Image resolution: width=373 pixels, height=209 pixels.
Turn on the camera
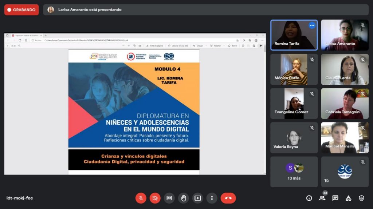point(155,198)
